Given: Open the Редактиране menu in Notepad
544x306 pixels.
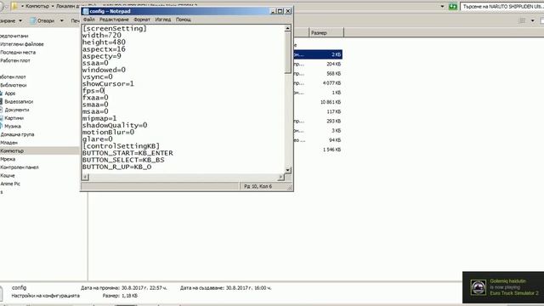Looking at the screenshot, I should pos(114,20).
